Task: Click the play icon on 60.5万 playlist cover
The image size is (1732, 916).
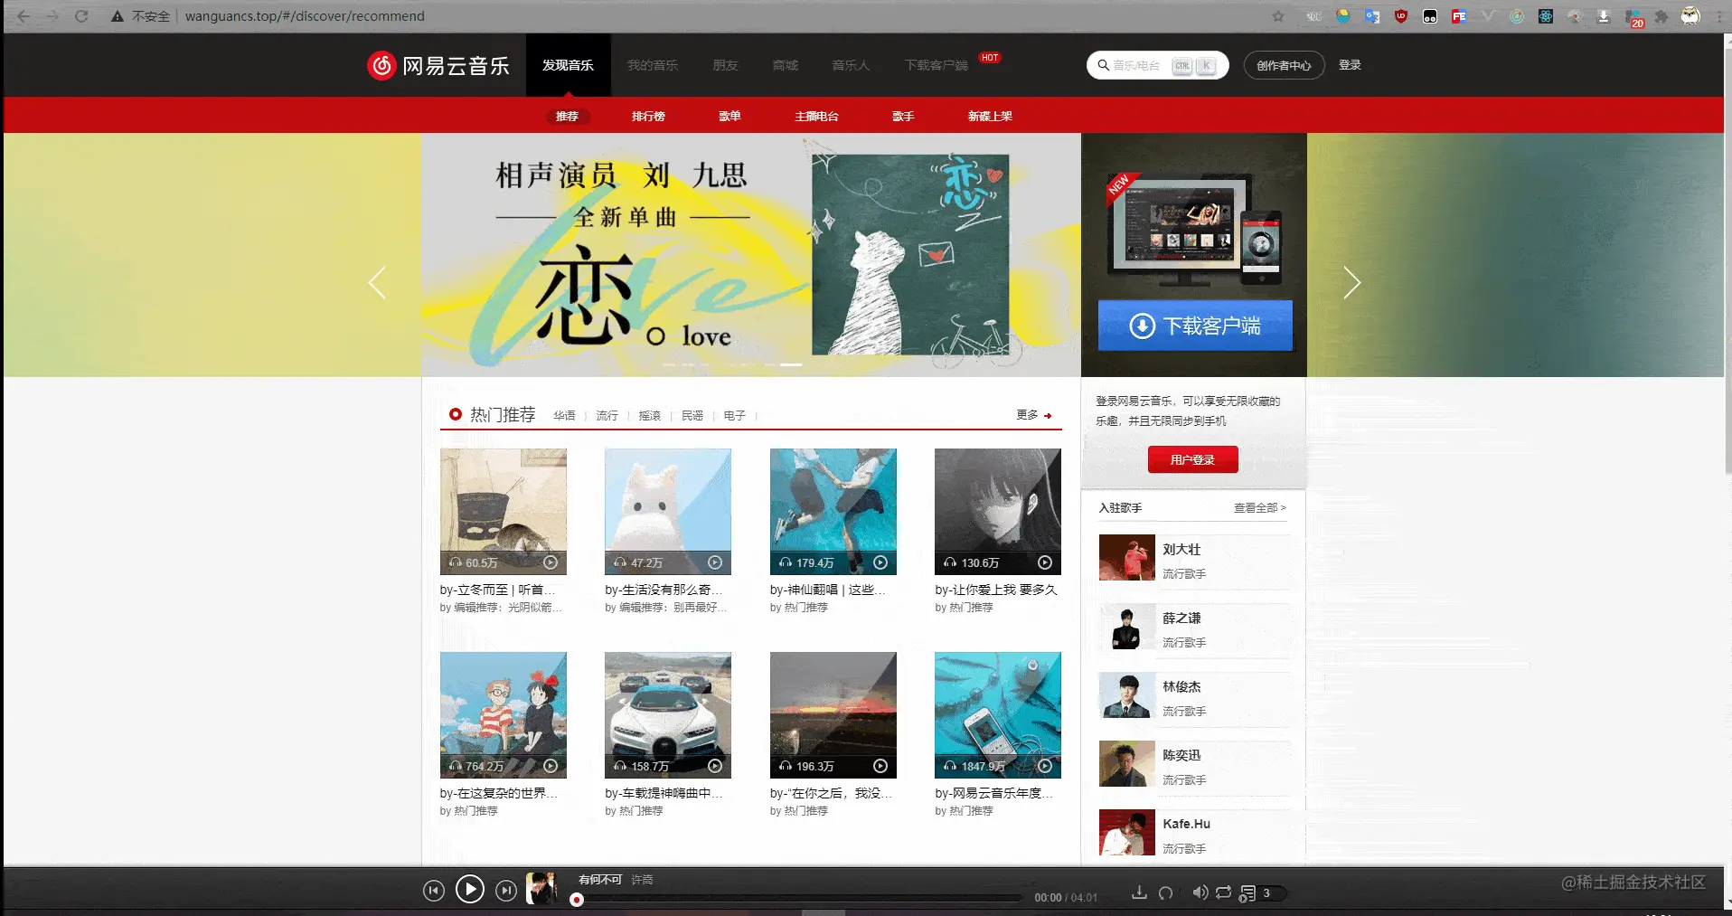Action: [x=551, y=562]
